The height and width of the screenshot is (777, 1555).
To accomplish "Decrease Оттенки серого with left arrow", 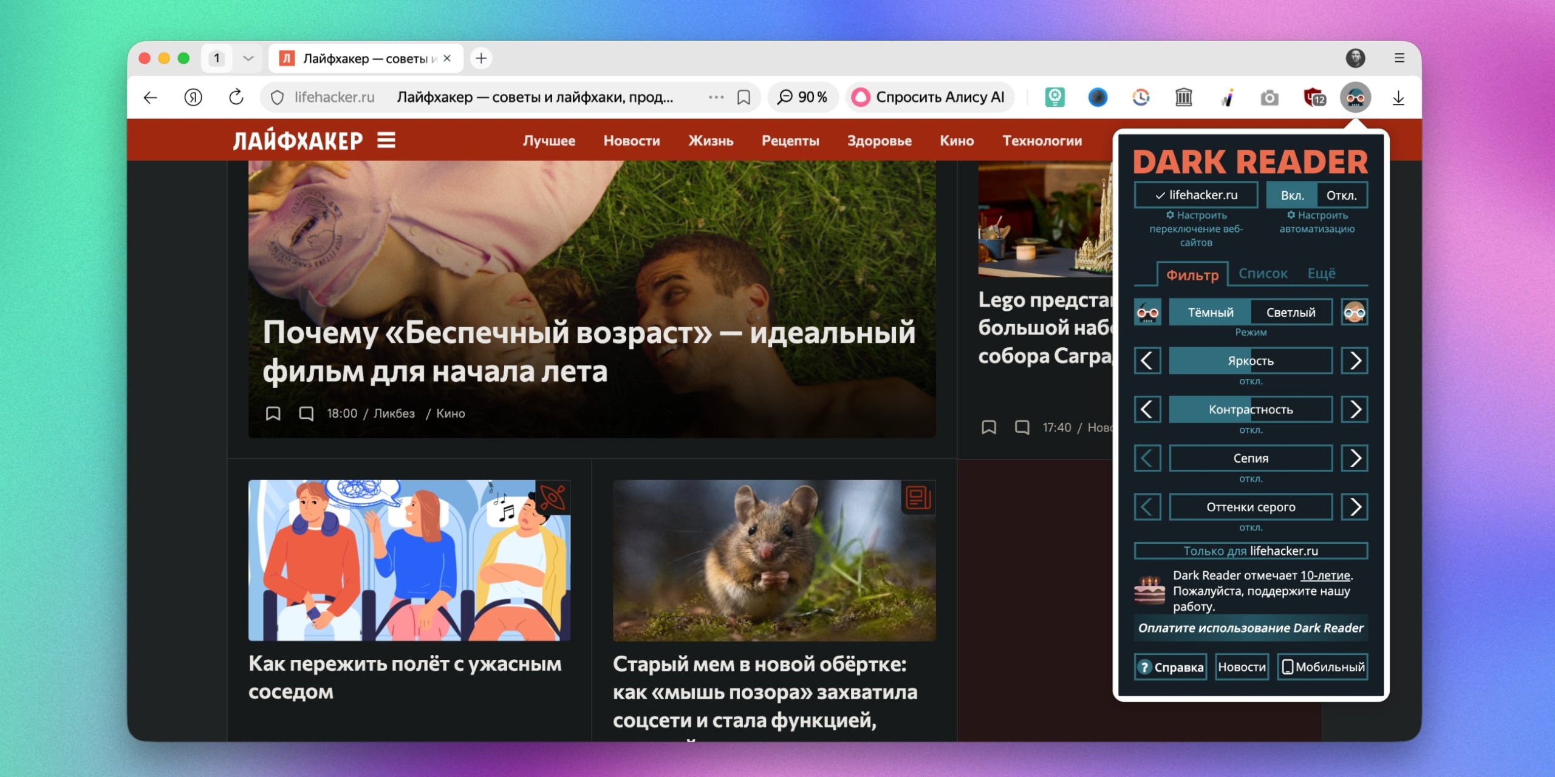I will click(x=1147, y=507).
